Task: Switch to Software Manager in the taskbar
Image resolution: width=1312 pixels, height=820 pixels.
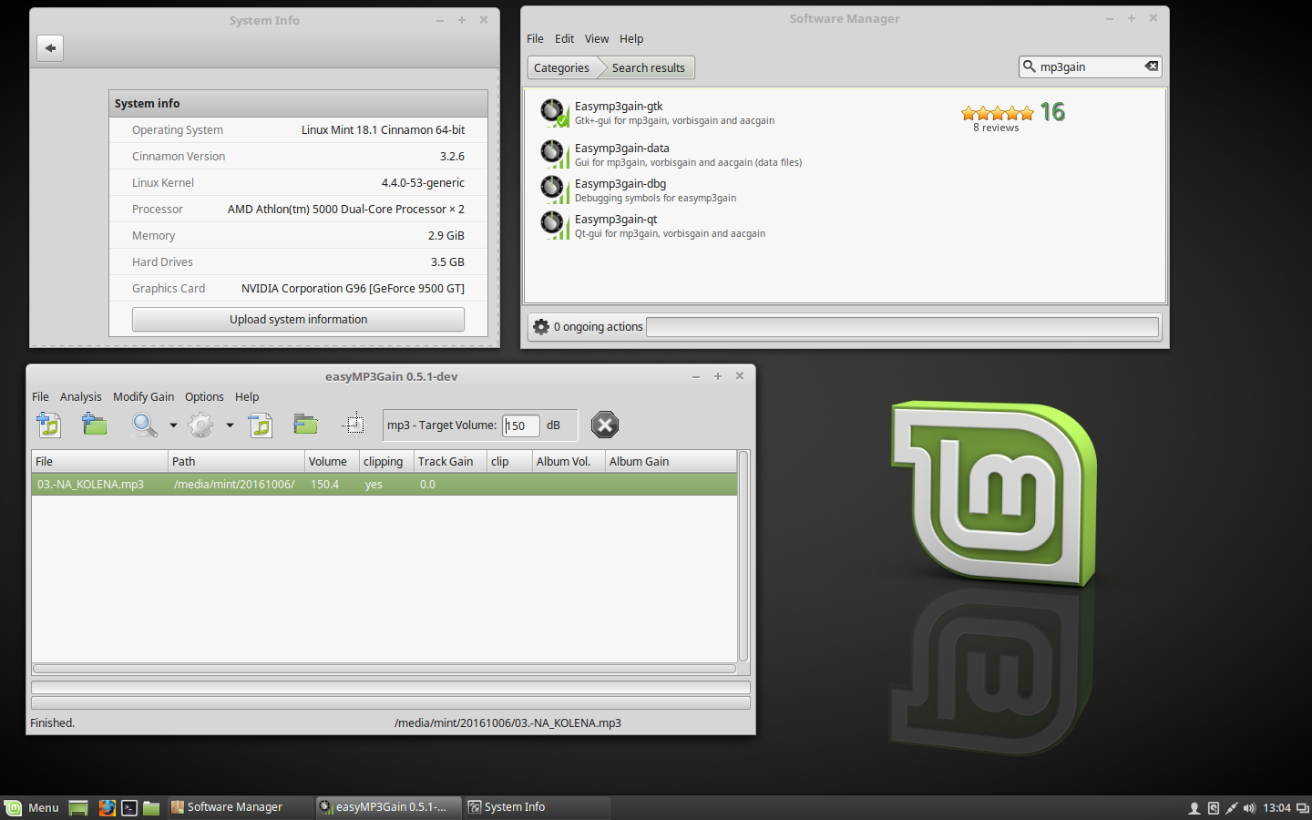Action: (239, 807)
